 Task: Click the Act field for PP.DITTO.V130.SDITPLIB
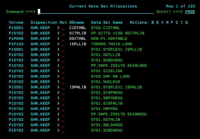[63, 33]
